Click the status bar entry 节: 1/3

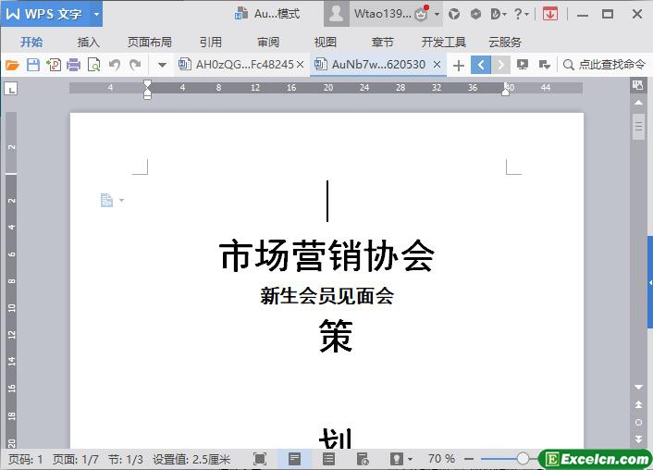click(x=126, y=459)
